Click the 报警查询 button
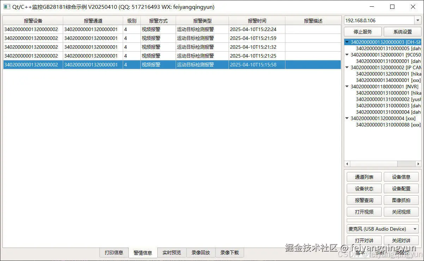 point(364,200)
